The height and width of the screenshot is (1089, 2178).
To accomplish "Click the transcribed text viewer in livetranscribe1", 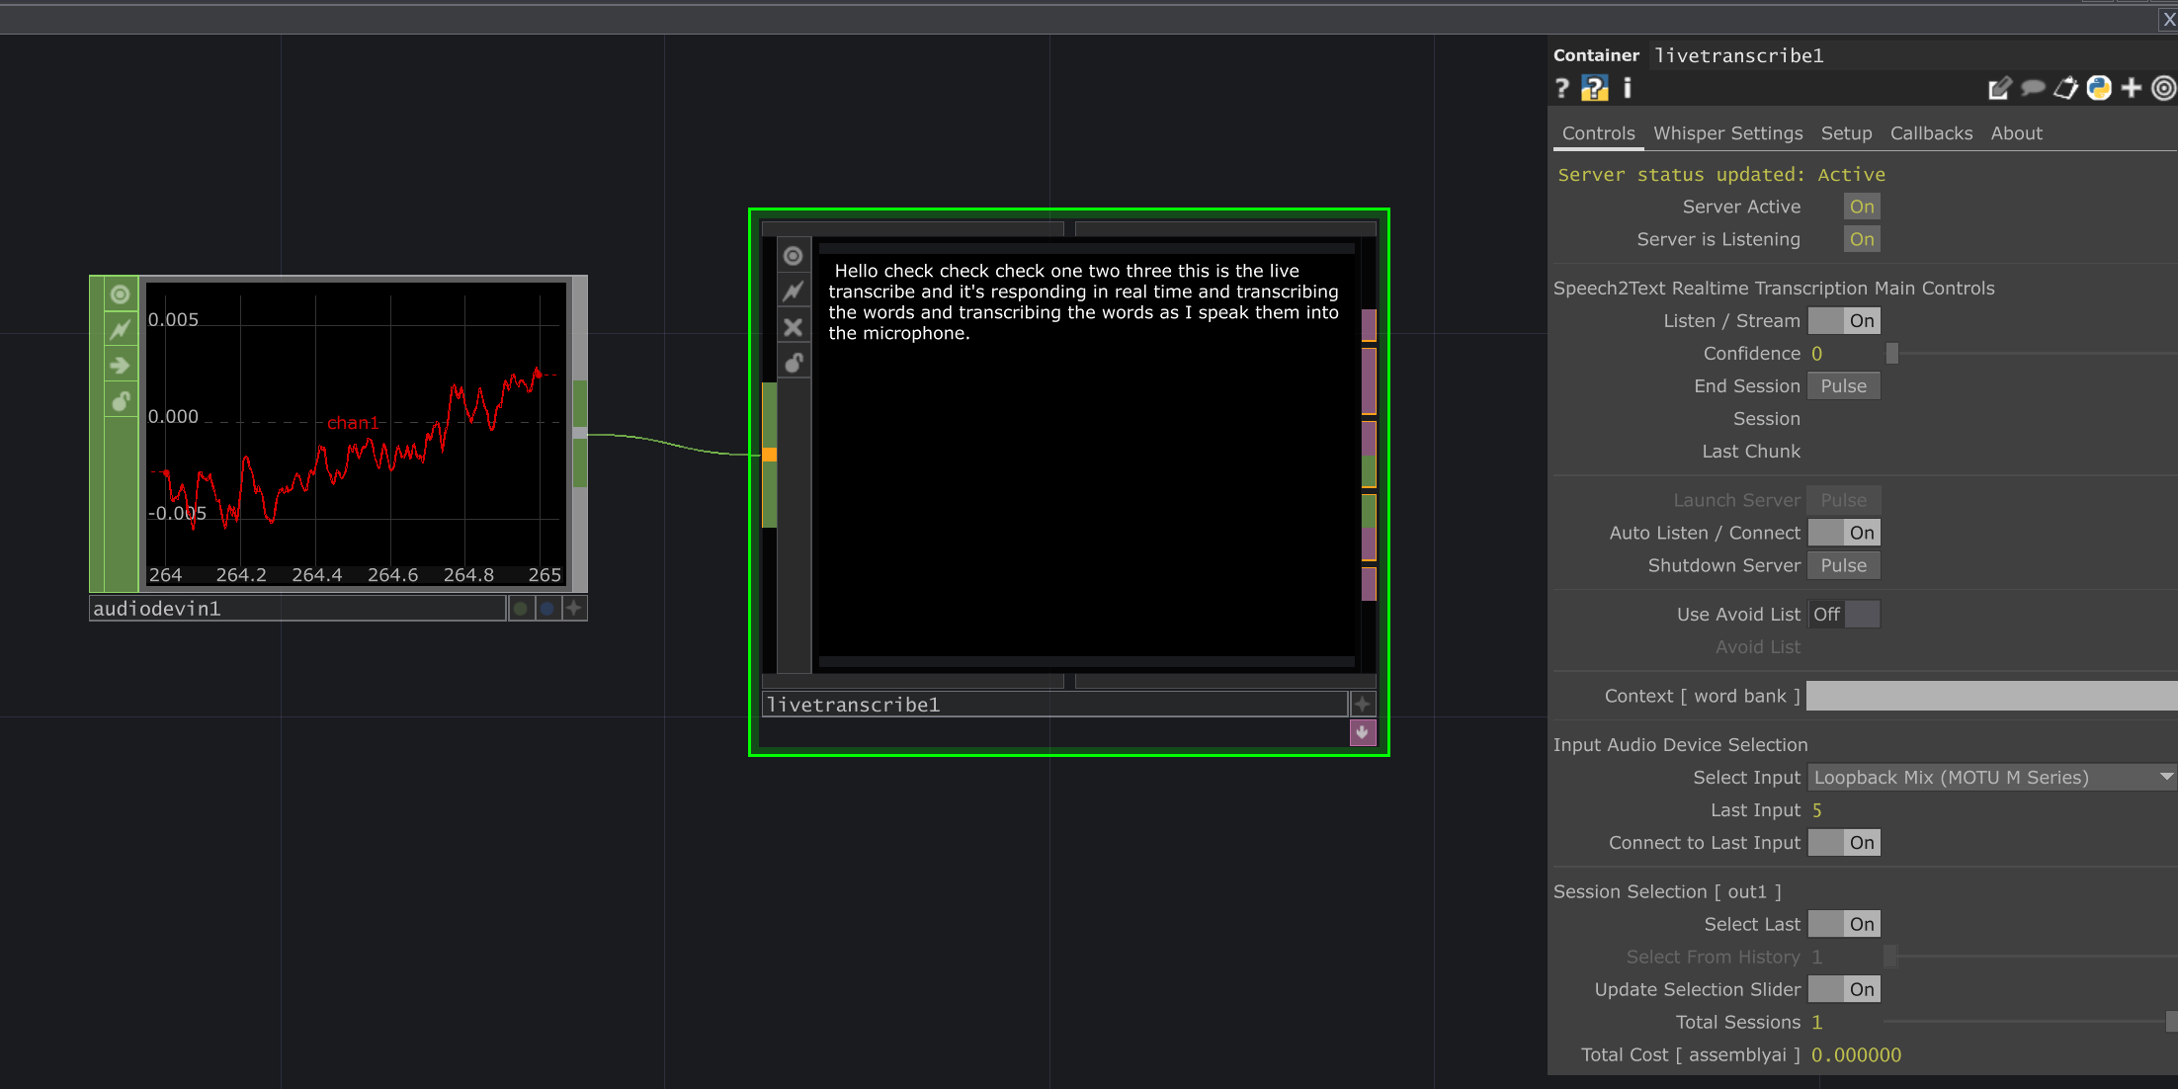I will click(1086, 455).
